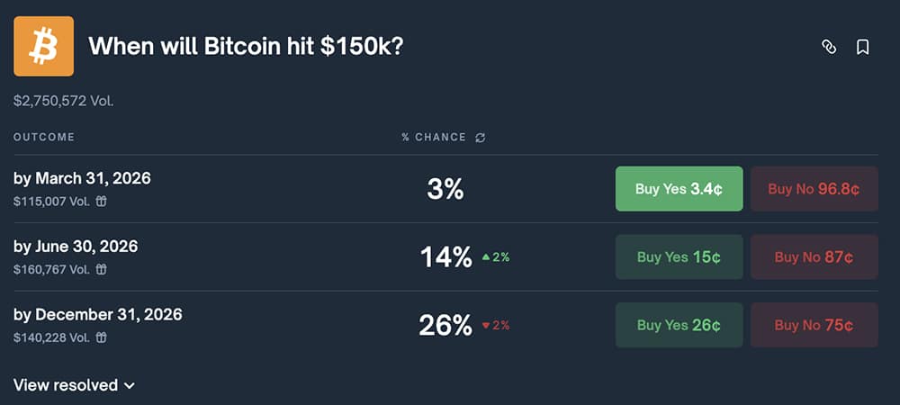The height and width of the screenshot is (405, 900).
Task: Click gift icon under June 30, 2026
Action: [102, 269]
